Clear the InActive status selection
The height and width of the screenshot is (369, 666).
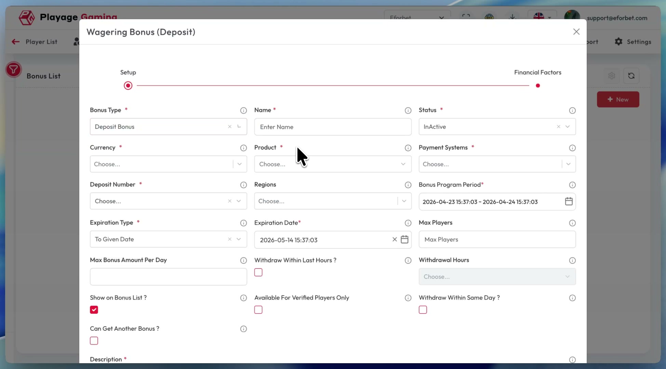click(558, 126)
